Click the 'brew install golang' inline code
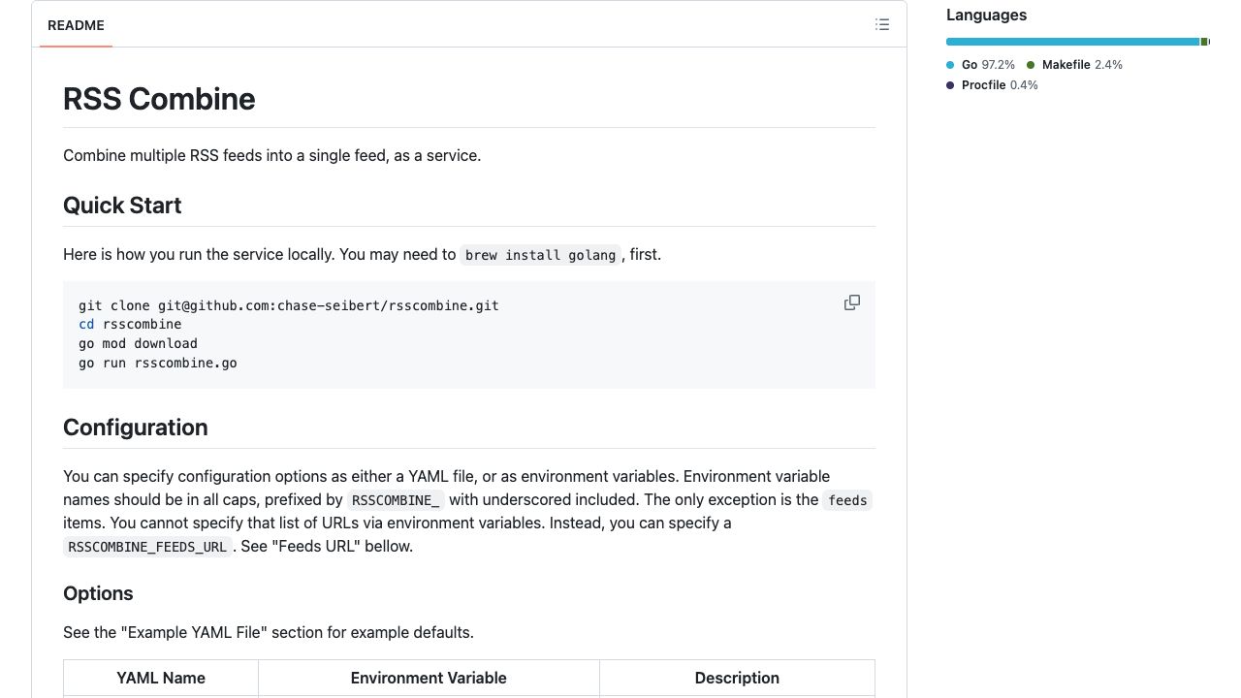1241x698 pixels. (x=540, y=255)
